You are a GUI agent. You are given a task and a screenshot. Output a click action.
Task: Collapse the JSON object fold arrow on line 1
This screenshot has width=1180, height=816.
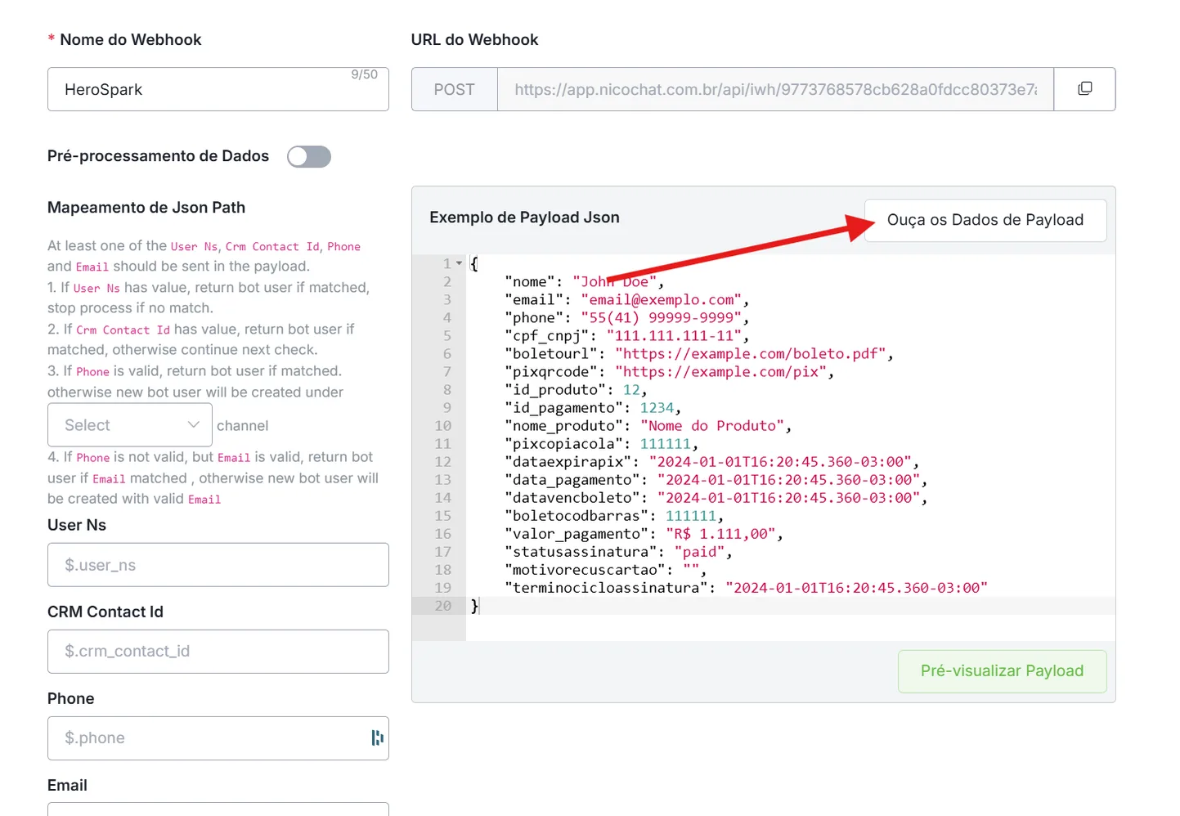[460, 263]
